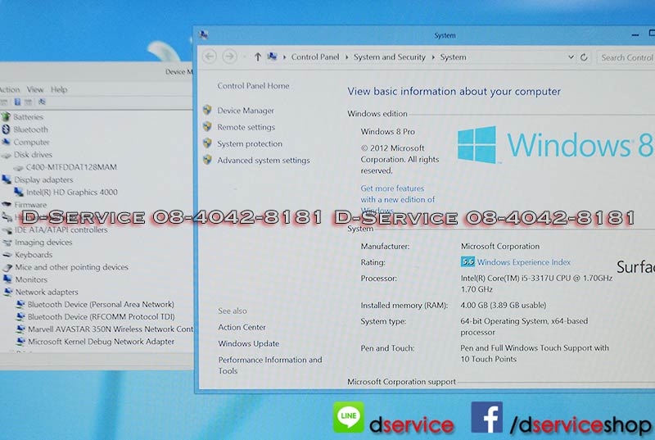Click shield icon beside Advanced system settings

[x=207, y=159]
